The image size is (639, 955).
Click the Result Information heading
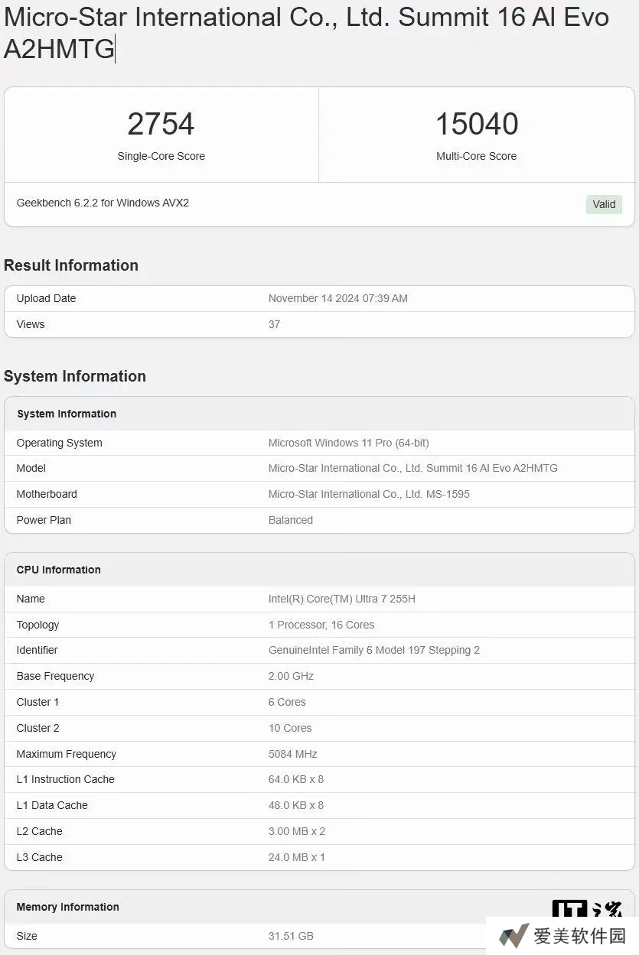click(71, 265)
